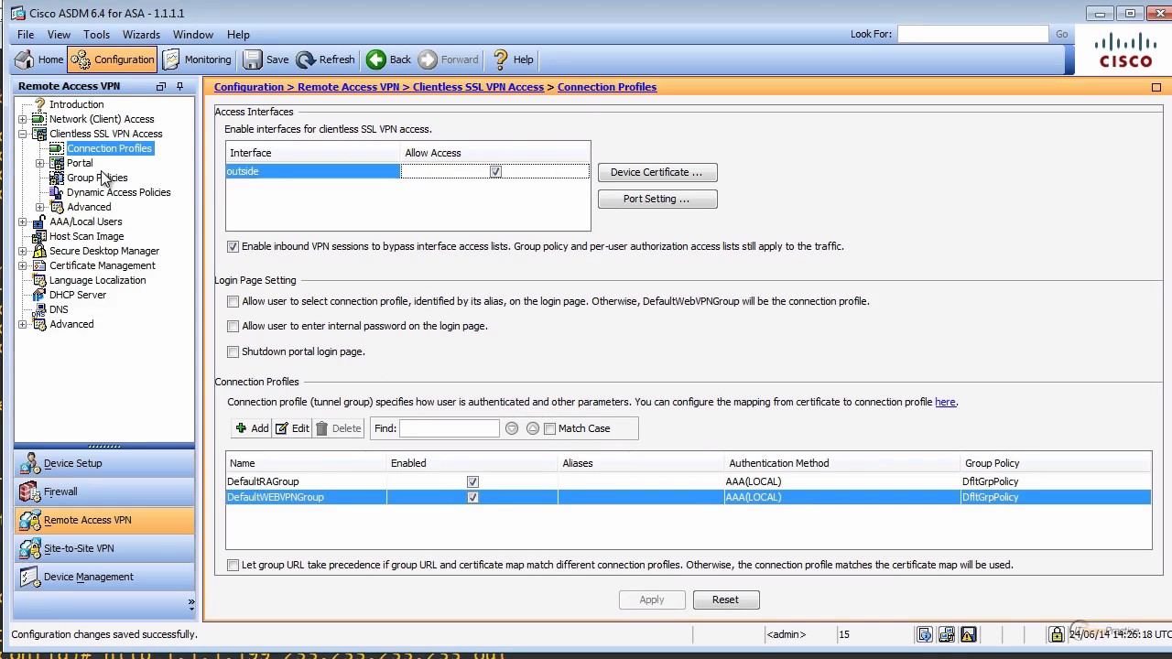Screen dimensions: 1172x659
Task: Select Introduction question-mark icon in tree
Action: [39, 104]
